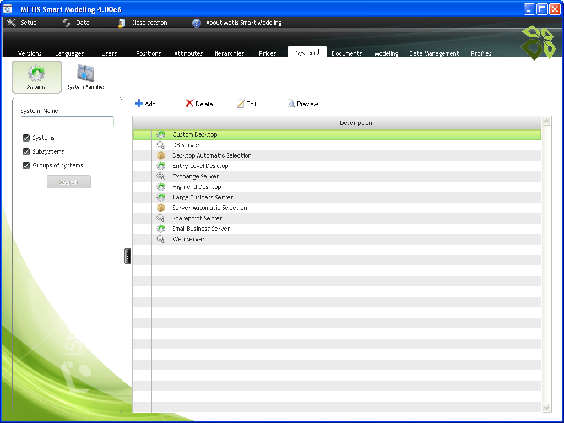Viewport: 564px width, 423px height.
Task: Switch to the Users tab
Action: coord(109,53)
